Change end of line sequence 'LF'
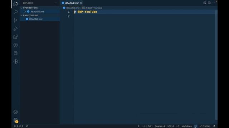 pos(177,126)
